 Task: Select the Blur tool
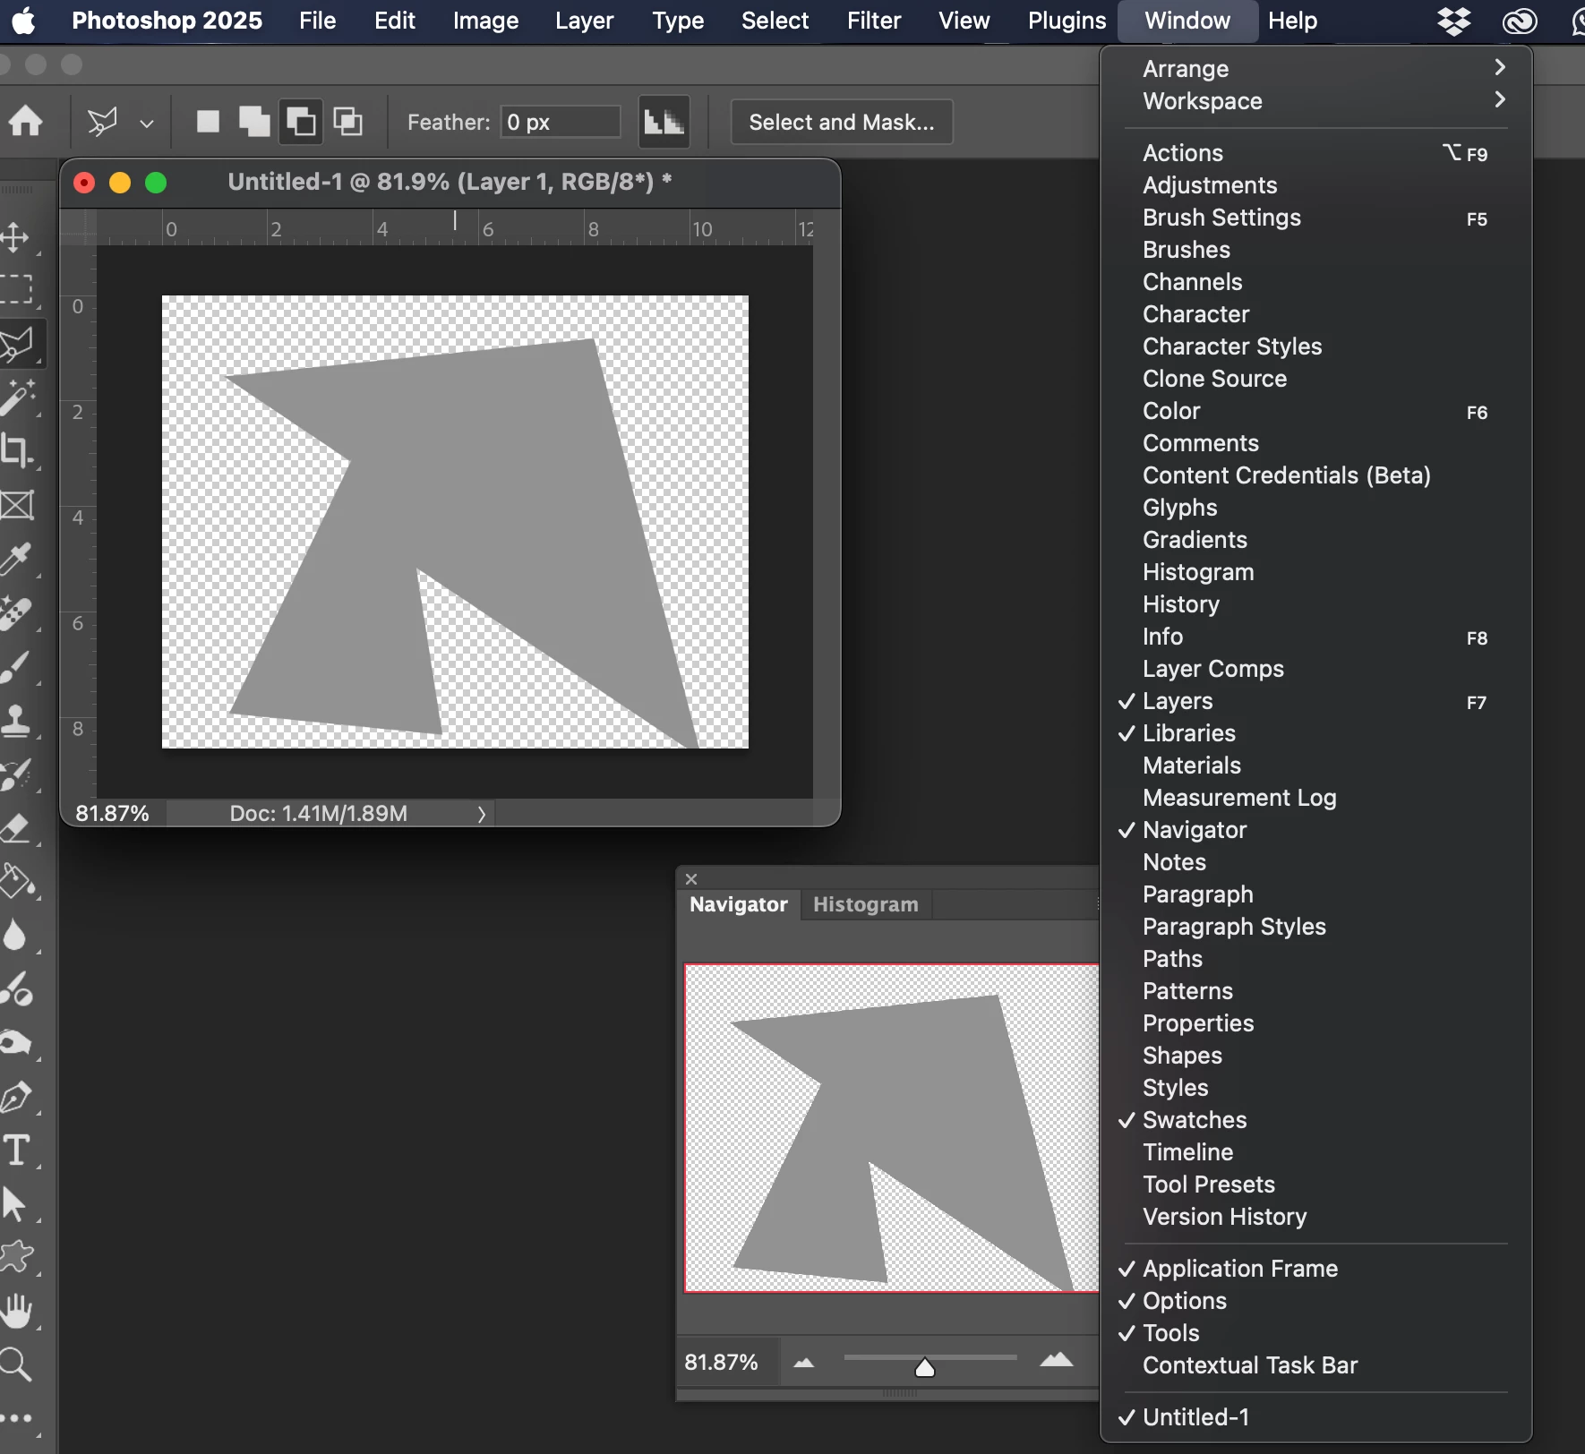[15, 937]
